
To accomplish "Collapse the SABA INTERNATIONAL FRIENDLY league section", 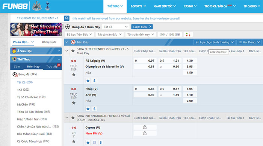I will pos(67,118).
